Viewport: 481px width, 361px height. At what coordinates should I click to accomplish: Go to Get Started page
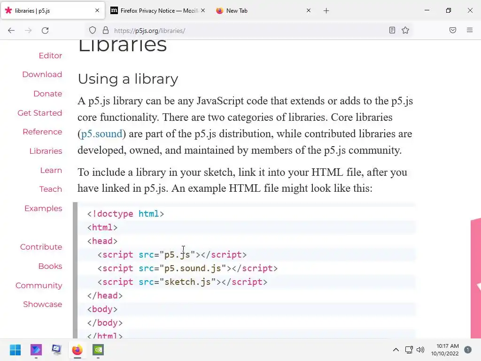(39, 113)
